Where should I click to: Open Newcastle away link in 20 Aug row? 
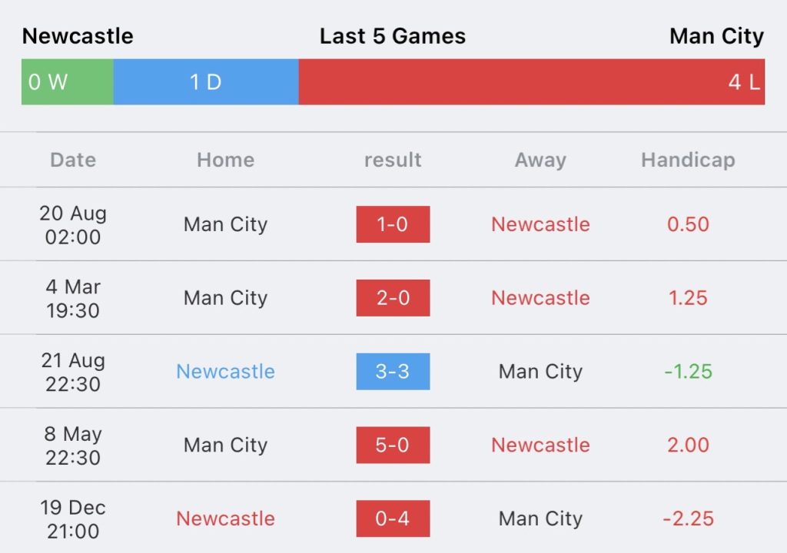[540, 224]
